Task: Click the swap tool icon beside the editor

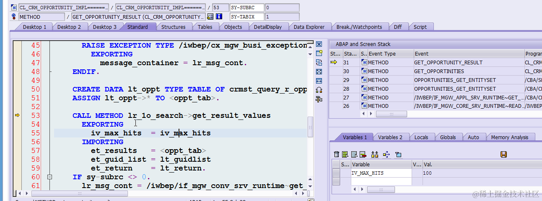Action: click(x=319, y=62)
